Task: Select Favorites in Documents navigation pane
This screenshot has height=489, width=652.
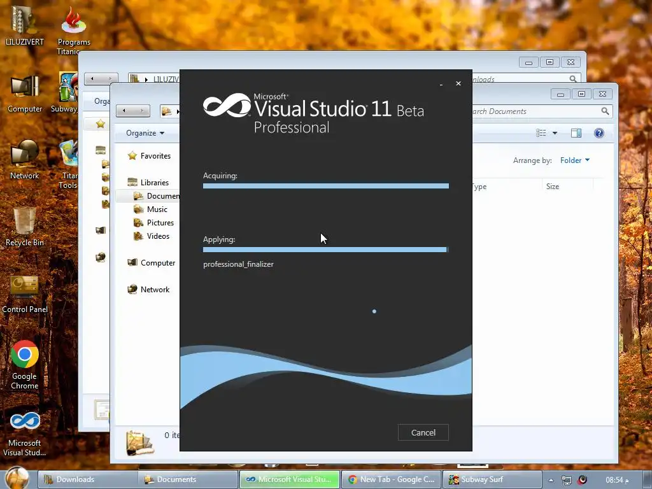Action: 150,156
